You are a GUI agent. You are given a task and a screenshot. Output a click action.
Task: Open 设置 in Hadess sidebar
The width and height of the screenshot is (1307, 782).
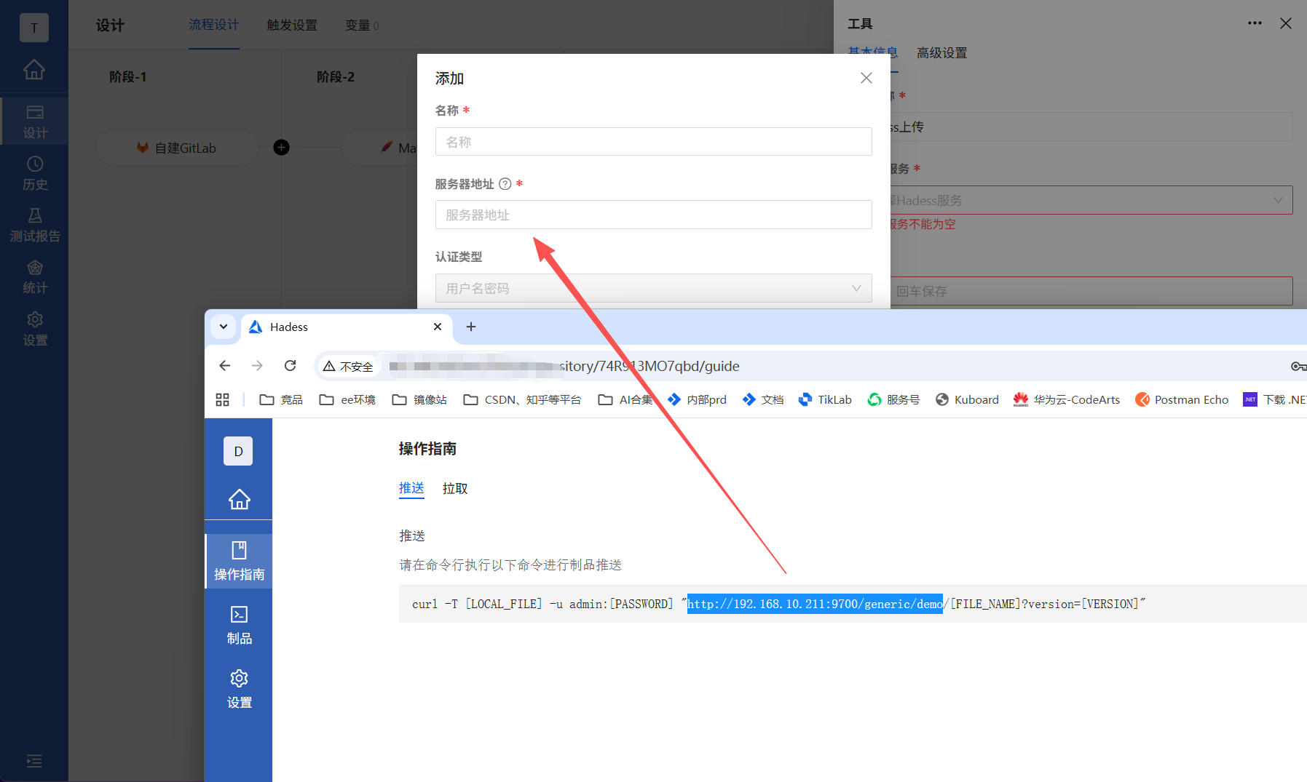[x=239, y=690]
